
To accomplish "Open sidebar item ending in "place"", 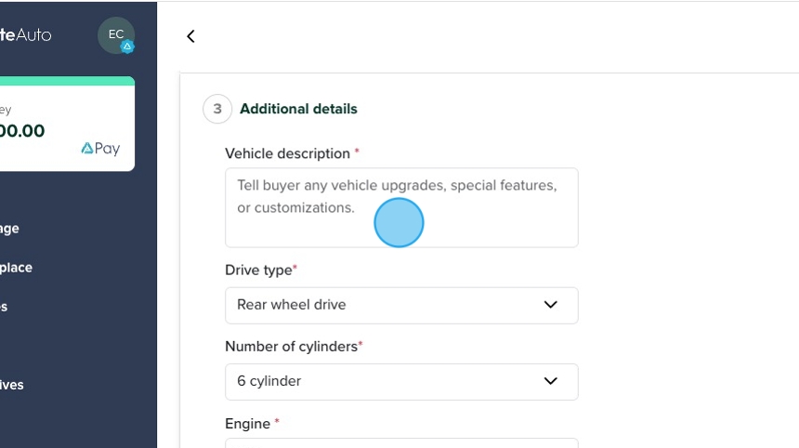I will click(16, 268).
